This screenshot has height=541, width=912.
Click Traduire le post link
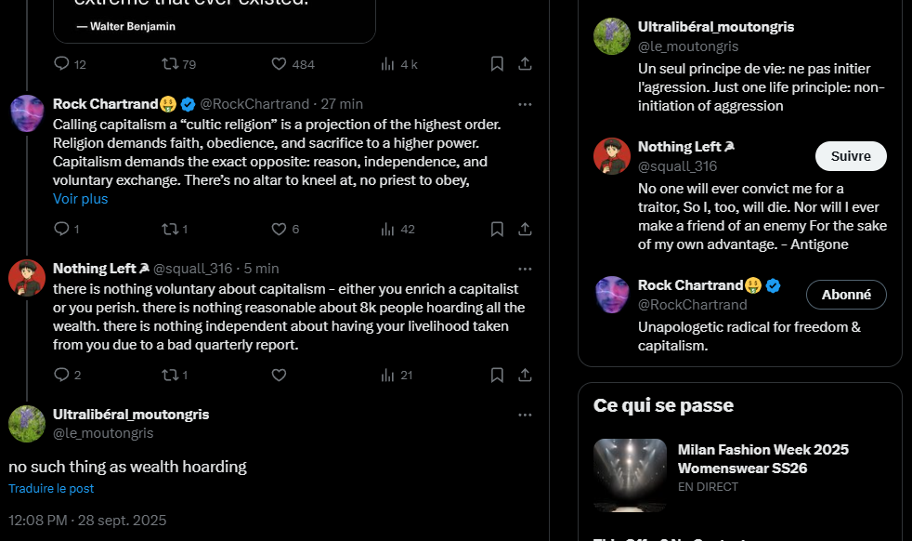tap(51, 488)
